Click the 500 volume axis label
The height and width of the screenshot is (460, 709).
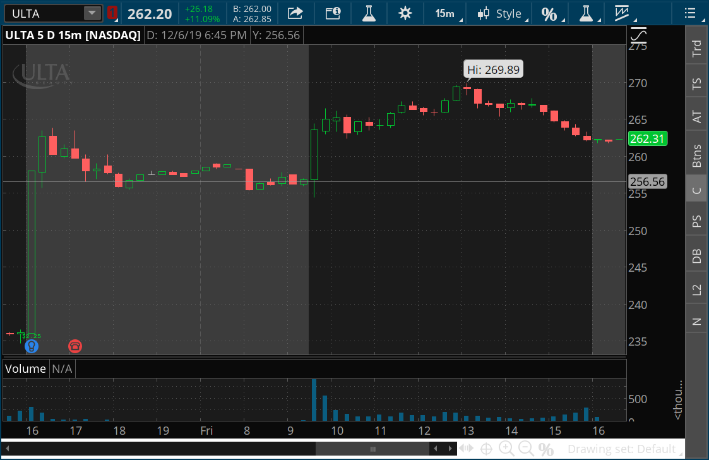638,399
